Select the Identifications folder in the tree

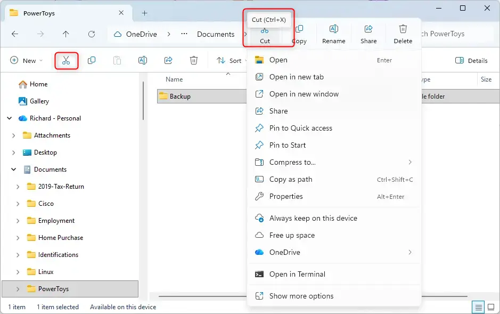click(x=58, y=255)
